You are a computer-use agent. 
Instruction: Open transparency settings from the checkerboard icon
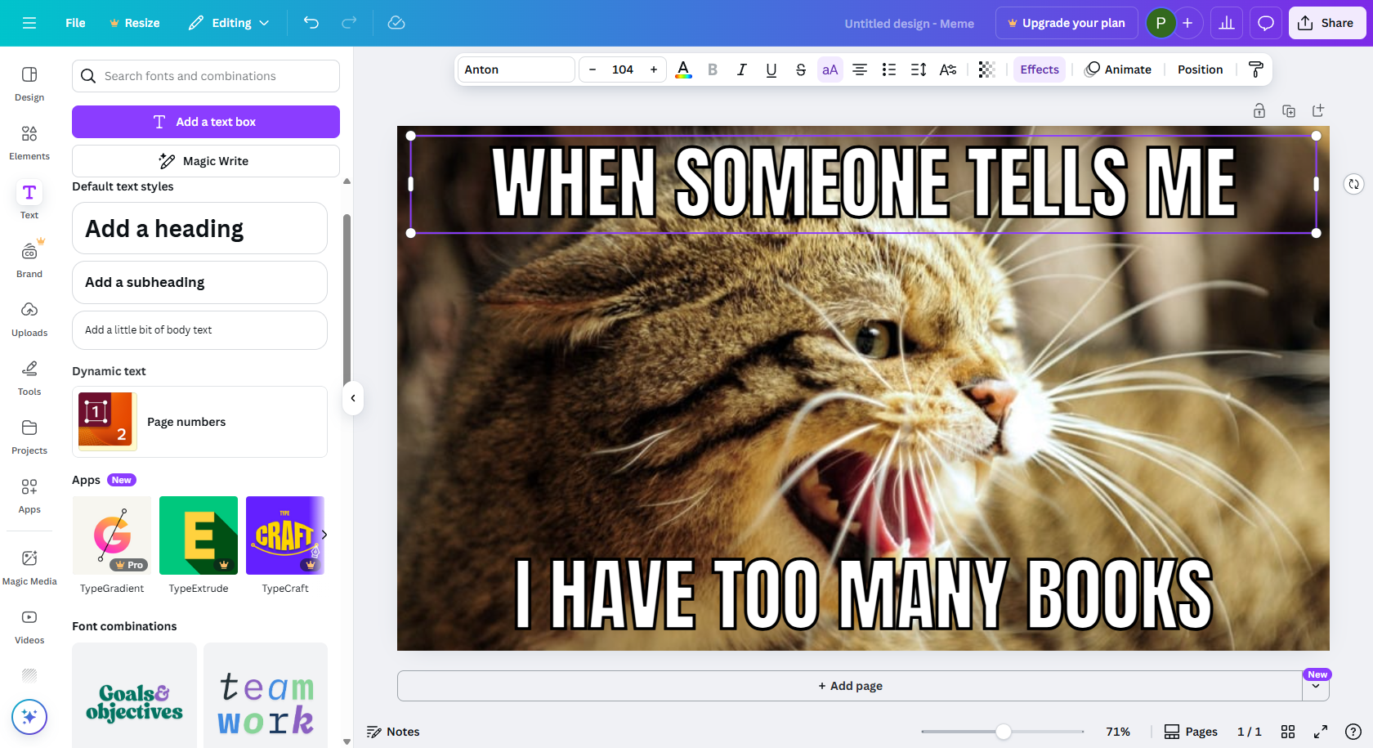tap(986, 69)
